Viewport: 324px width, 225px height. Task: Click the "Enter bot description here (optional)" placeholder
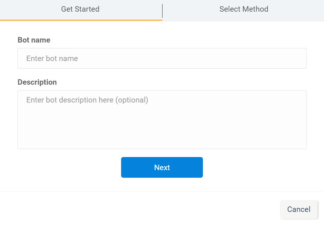pos(87,100)
